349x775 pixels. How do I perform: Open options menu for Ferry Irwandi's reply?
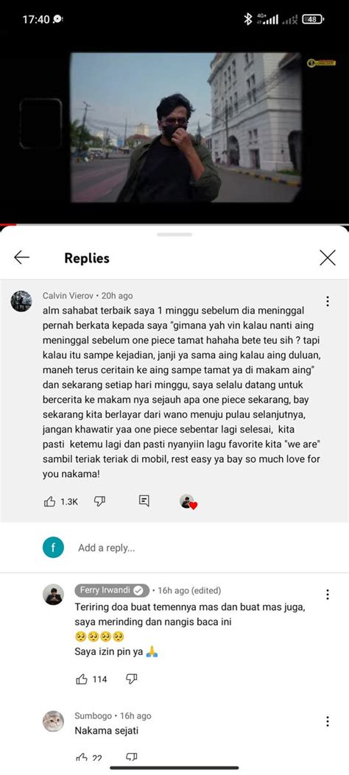coord(327,595)
